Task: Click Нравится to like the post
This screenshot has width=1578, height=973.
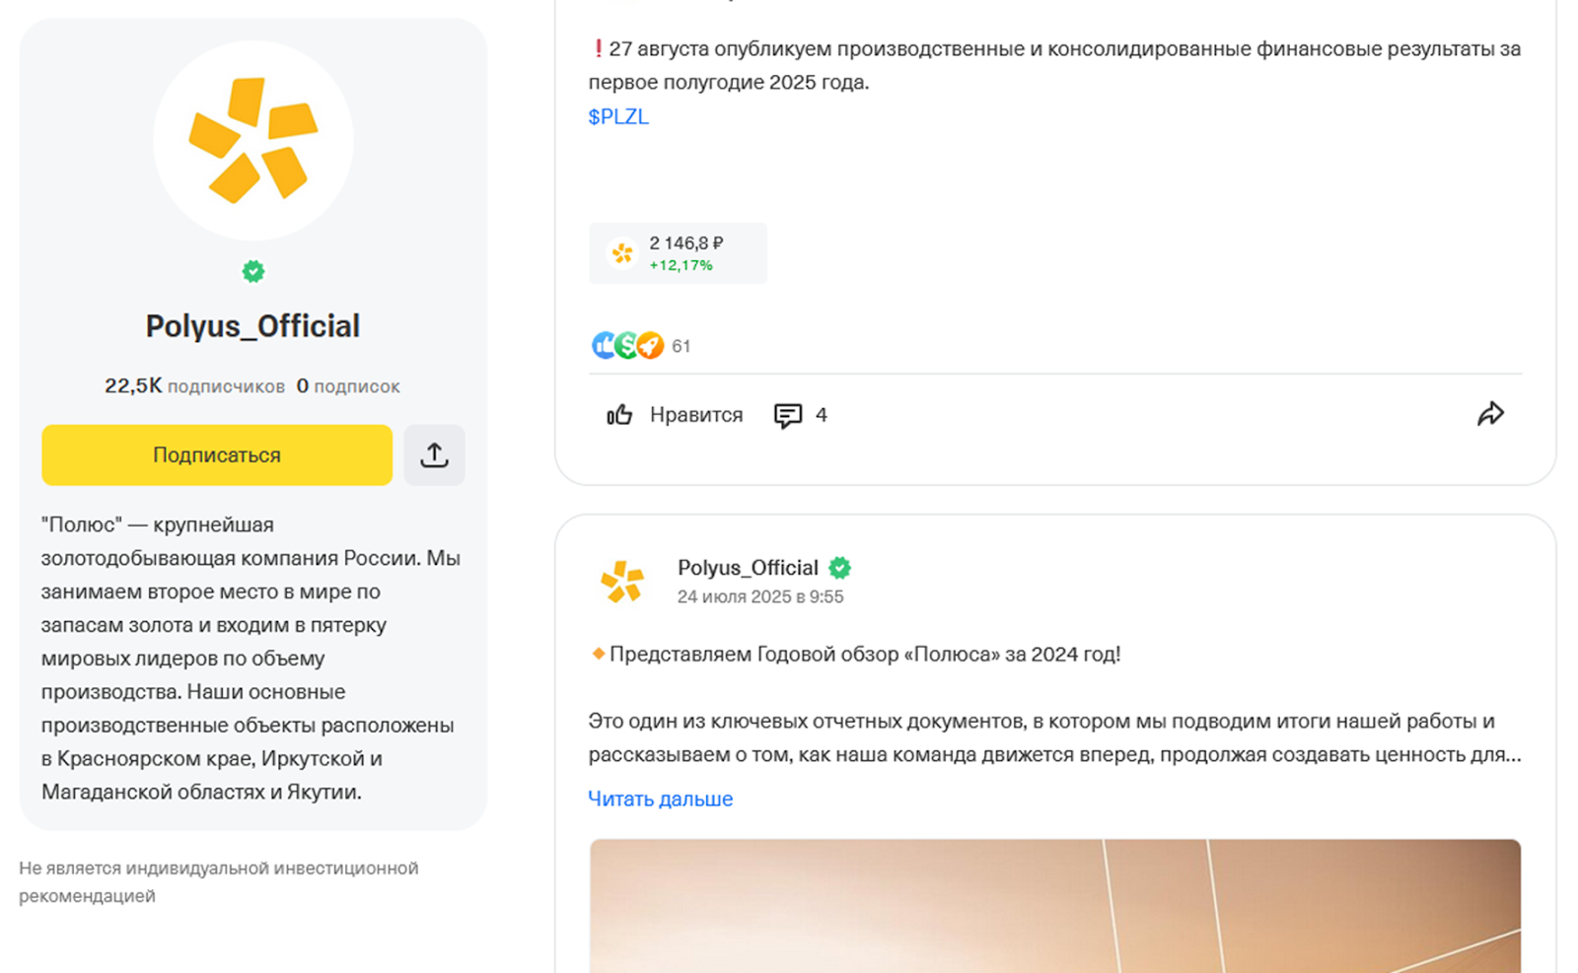Action: [x=695, y=415]
